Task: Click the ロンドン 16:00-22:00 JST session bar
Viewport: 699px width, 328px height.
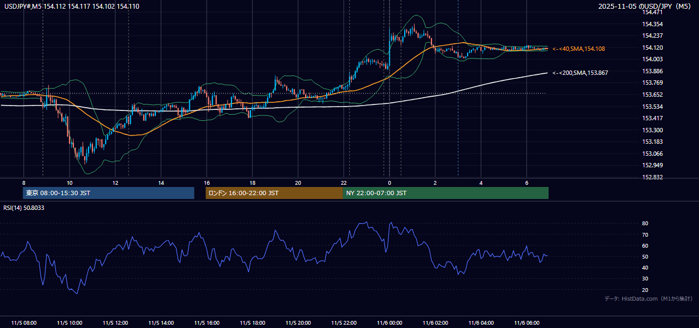Action: click(274, 193)
